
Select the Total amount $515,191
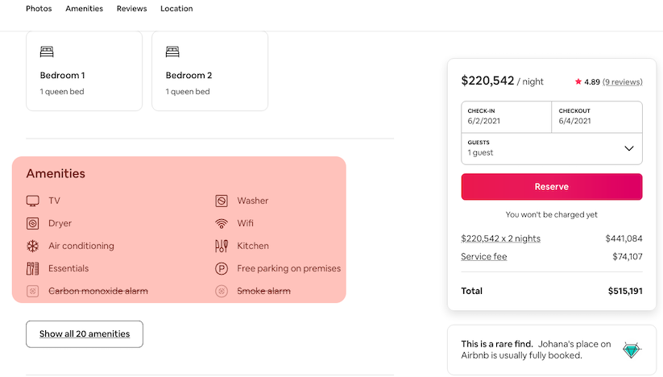(625, 291)
